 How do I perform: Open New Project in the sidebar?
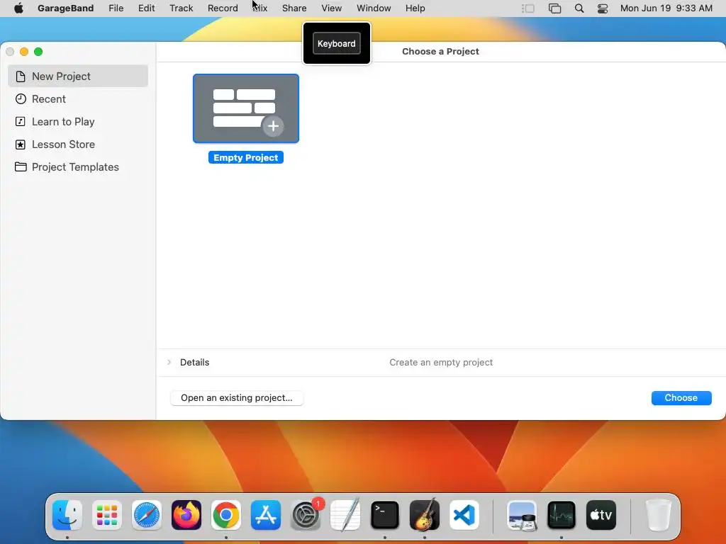pos(78,76)
